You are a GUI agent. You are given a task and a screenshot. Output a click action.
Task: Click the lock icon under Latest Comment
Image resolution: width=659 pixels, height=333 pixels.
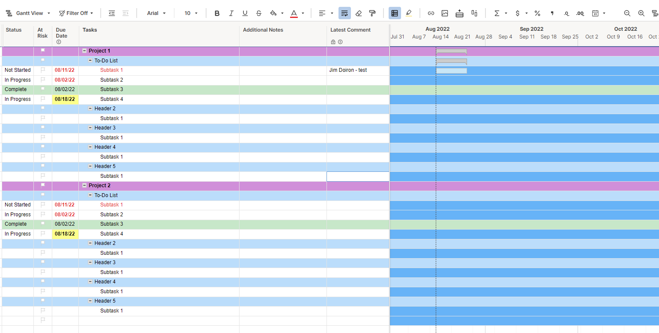click(333, 42)
